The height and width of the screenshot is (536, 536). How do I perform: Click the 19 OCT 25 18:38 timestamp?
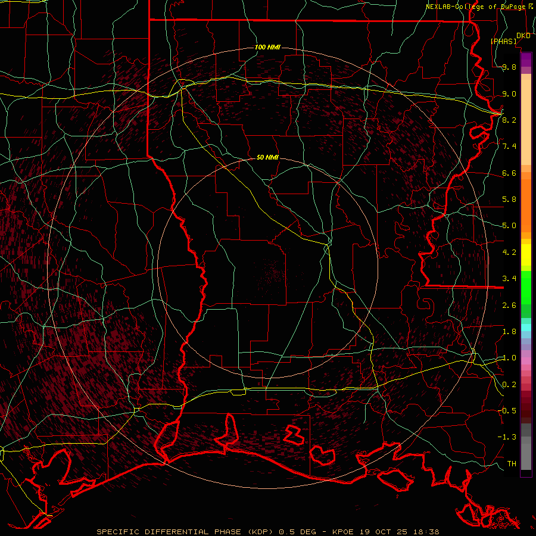[x=399, y=532]
